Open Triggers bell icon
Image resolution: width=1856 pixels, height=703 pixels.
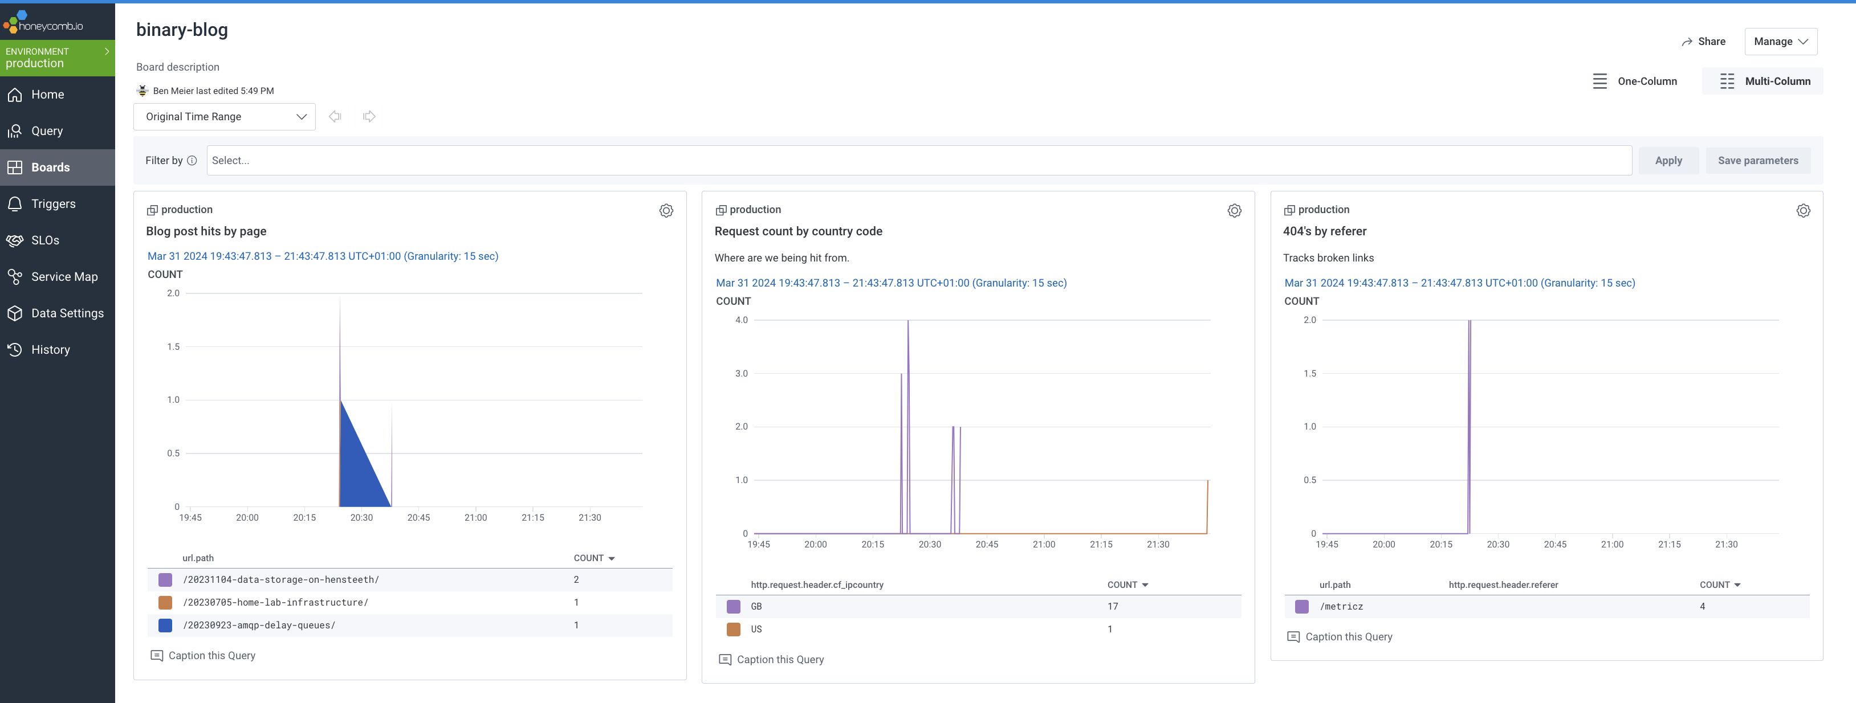14,204
